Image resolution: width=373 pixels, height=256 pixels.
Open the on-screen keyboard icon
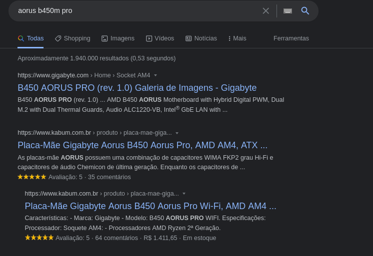287,11
